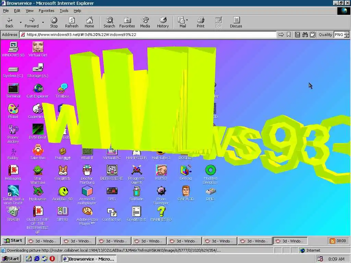The image size is (351, 263).
Task: Click the Back toolbar button
Action: pos(9,22)
